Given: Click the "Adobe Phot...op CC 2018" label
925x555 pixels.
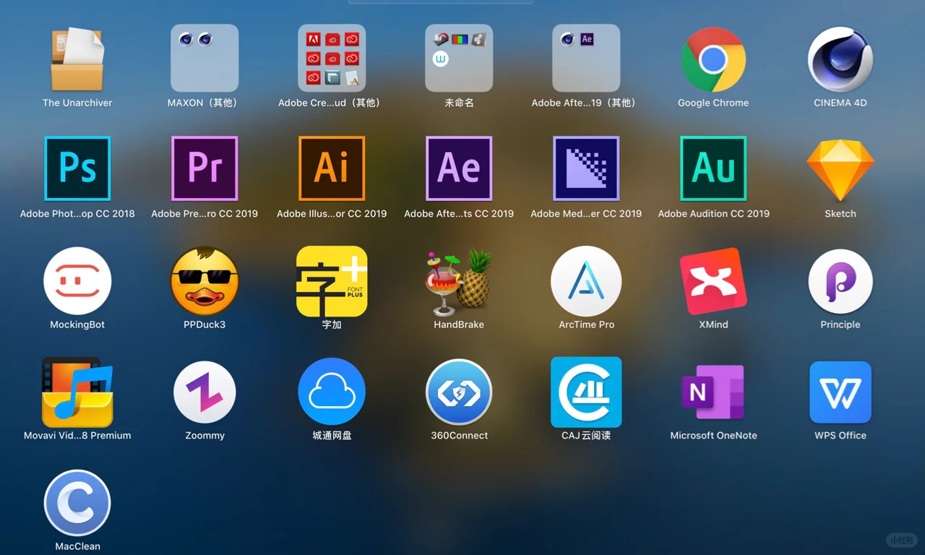Looking at the screenshot, I should (x=77, y=213).
